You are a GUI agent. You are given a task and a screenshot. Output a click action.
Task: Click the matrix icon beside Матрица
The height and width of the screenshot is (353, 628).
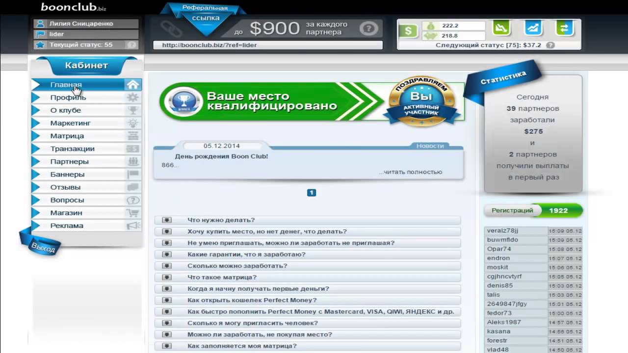pos(132,136)
